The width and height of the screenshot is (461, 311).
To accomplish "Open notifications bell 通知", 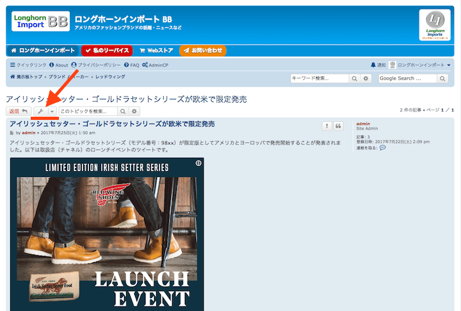I will tap(378, 65).
